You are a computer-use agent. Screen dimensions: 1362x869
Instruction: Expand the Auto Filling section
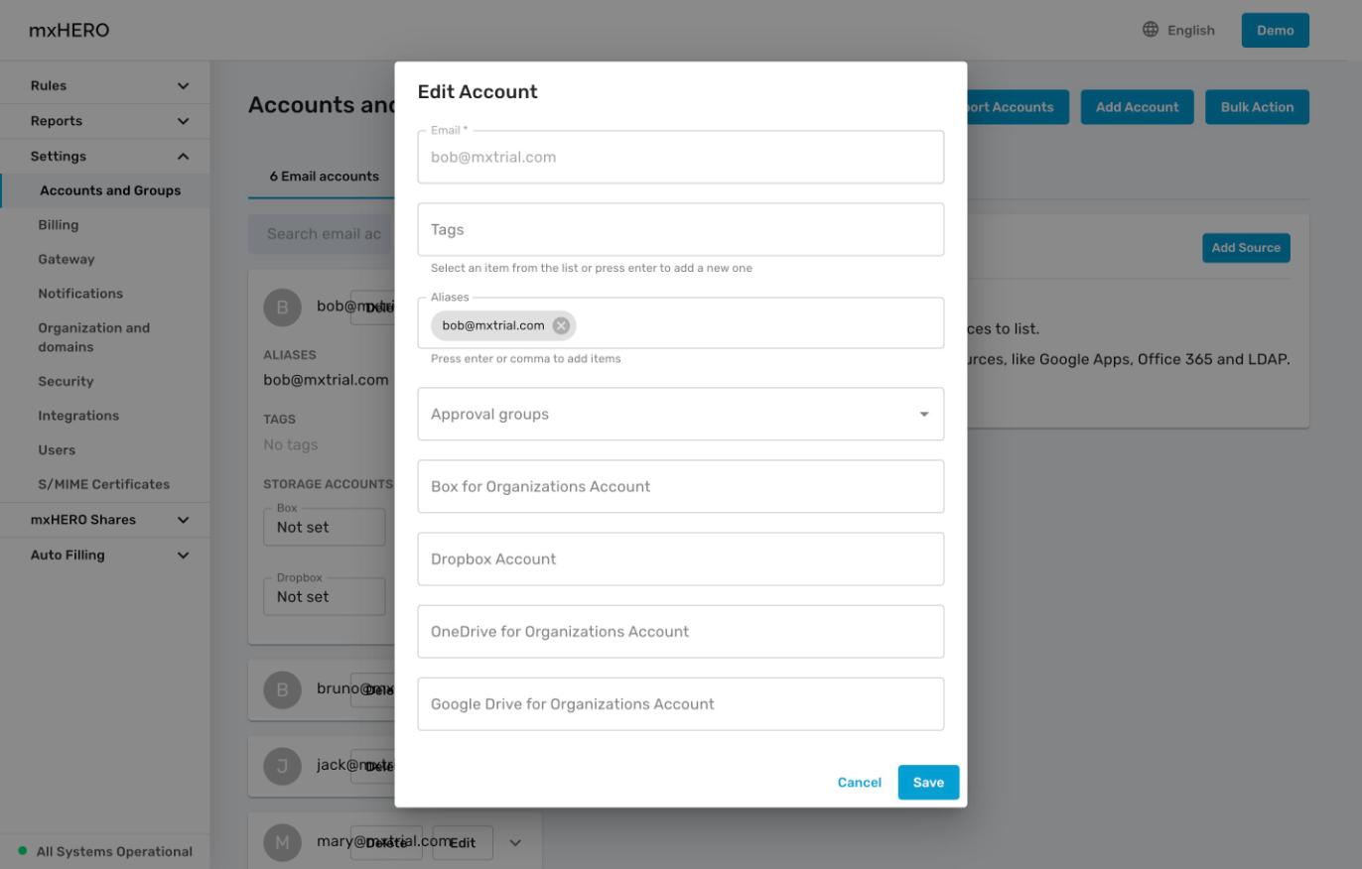(x=105, y=556)
